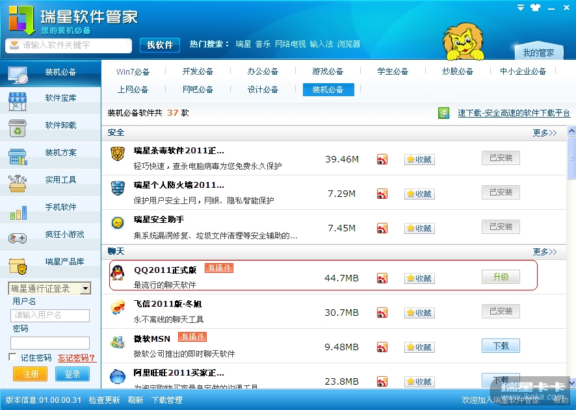Share QQ2011正式版 via the Weibo icon
The height and width of the screenshot is (410, 576).
[x=382, y=278]
